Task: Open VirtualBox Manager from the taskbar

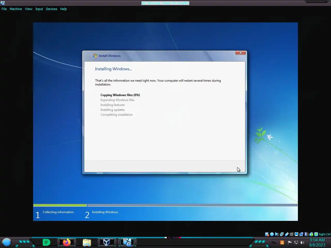Action: click(107, 242)
